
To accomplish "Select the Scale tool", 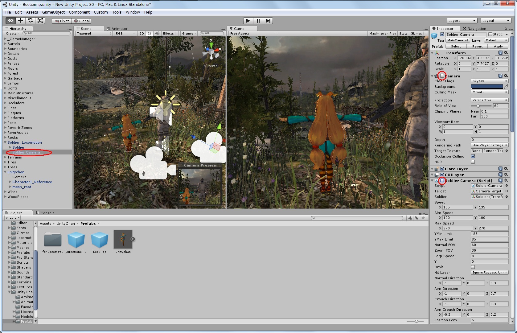I will (40, 21).
